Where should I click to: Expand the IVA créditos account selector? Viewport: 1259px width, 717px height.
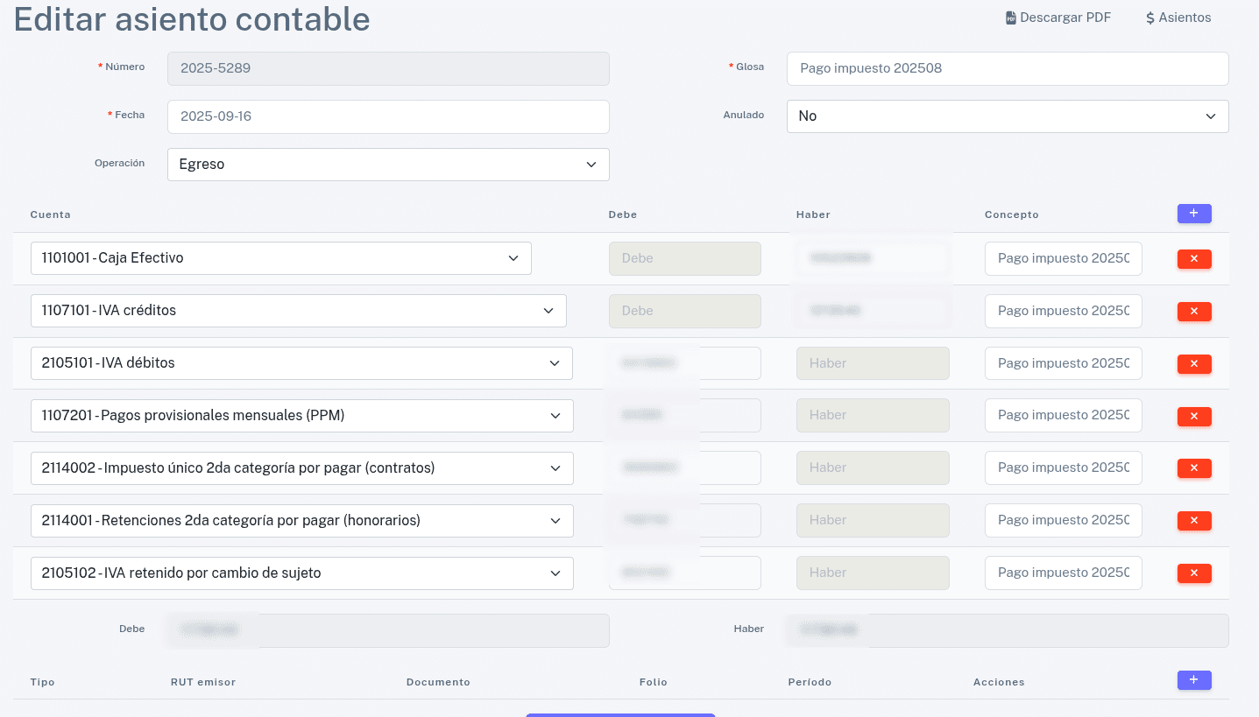tap(298, 311)
